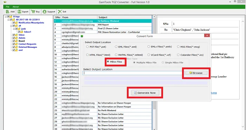Click the Notification Mountpoints folder icon

(x=16, y=23)
